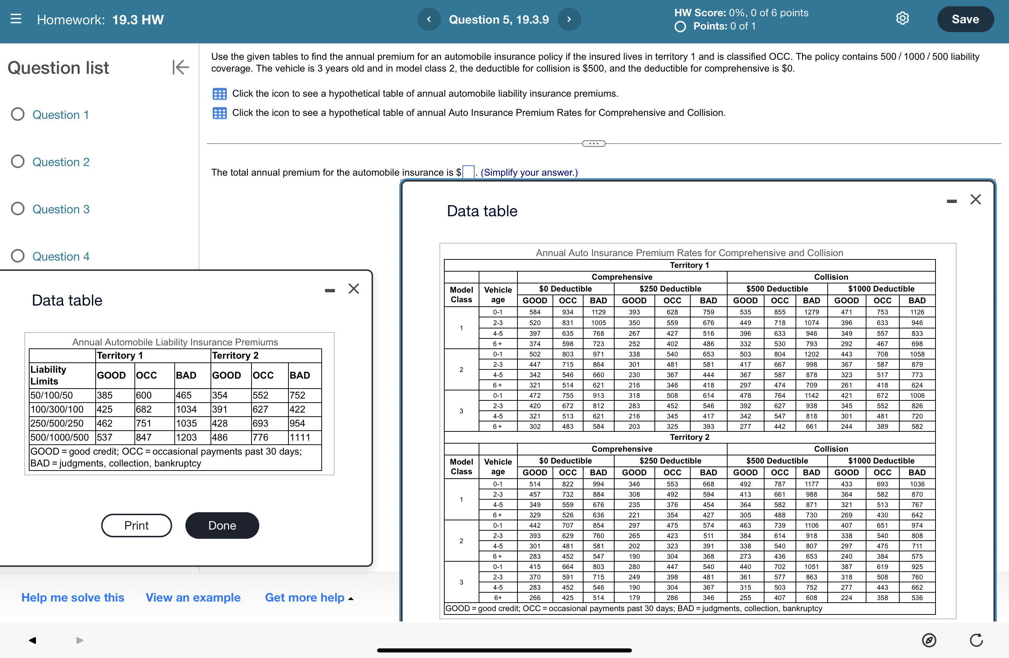Select the Question 4 radio button
The height and width of the screenshot is (658, 1009).
pyautogui.click(x=17, y=256)
